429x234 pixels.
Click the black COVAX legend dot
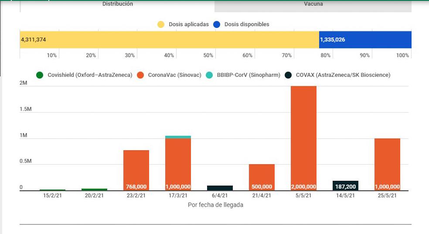[x=288, y=75]
